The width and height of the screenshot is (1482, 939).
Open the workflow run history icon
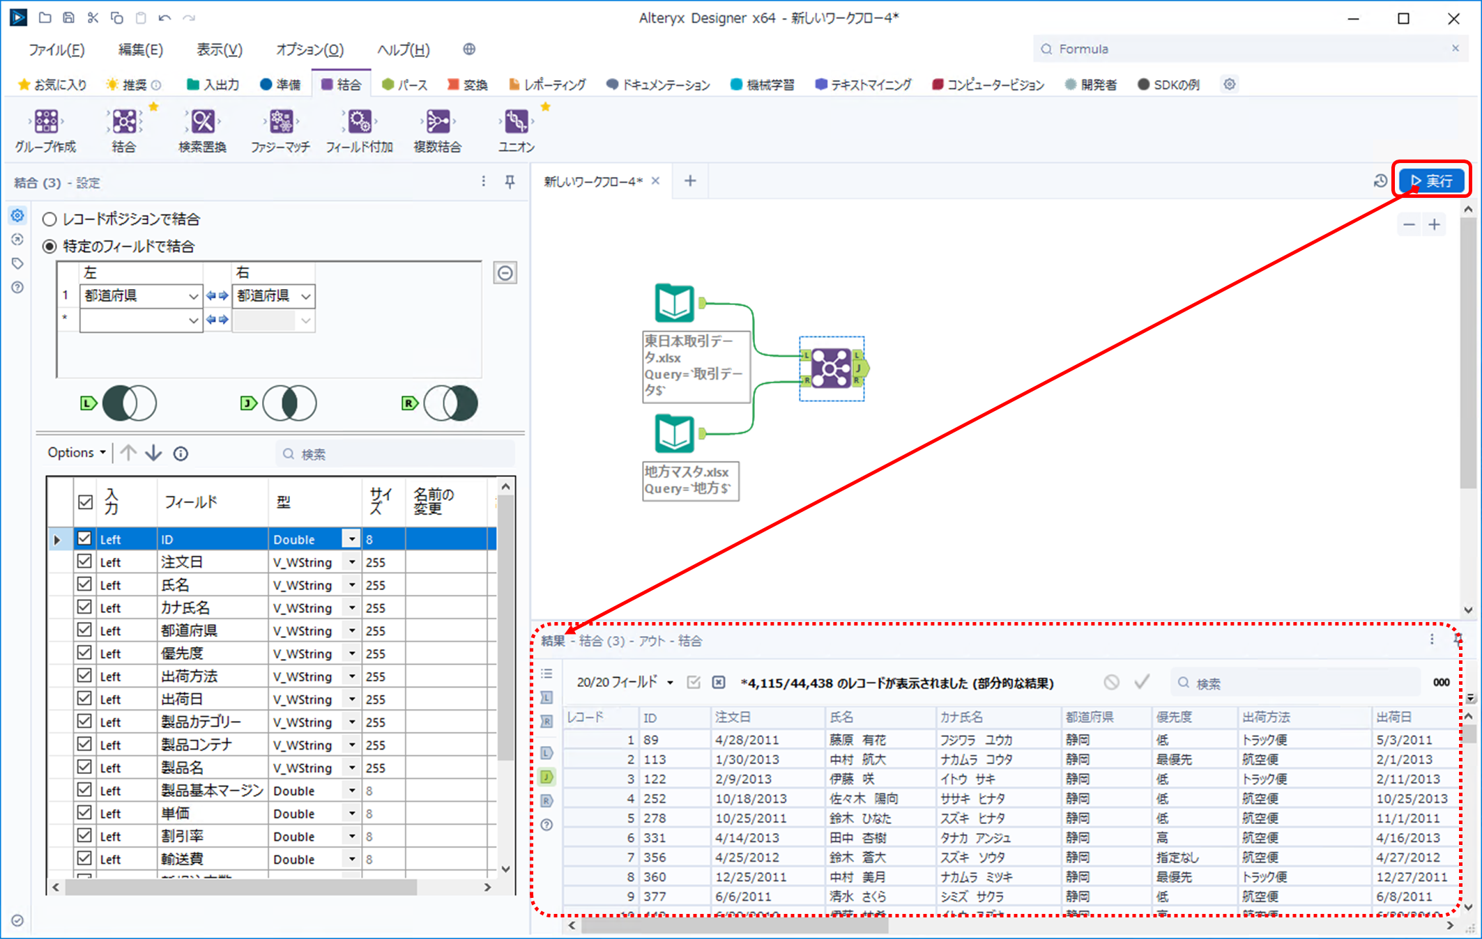[1380, 181]
